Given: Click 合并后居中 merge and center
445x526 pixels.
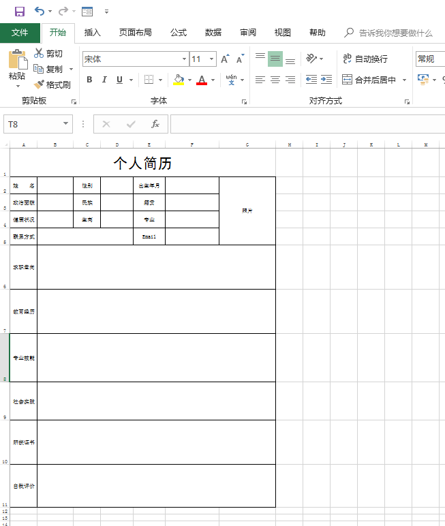Looking at the screenshot, I should (x=369, y=80).
